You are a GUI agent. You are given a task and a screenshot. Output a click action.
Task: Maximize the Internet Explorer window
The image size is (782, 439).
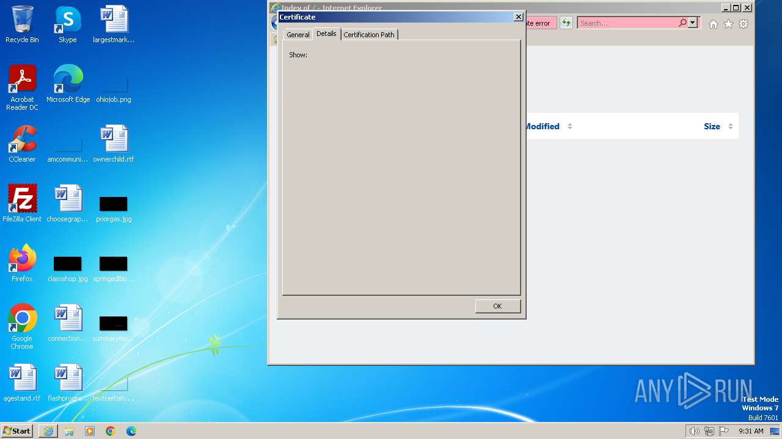pos(736,8)
